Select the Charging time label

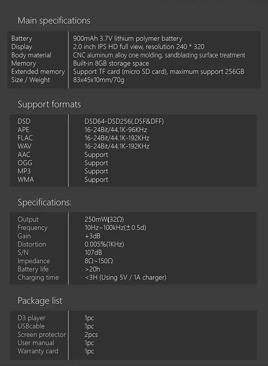pos(38,278)
